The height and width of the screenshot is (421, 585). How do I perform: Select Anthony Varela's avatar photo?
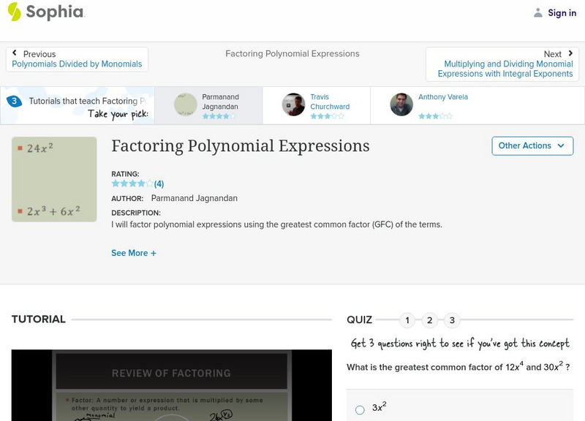click(x=401, y=105)
